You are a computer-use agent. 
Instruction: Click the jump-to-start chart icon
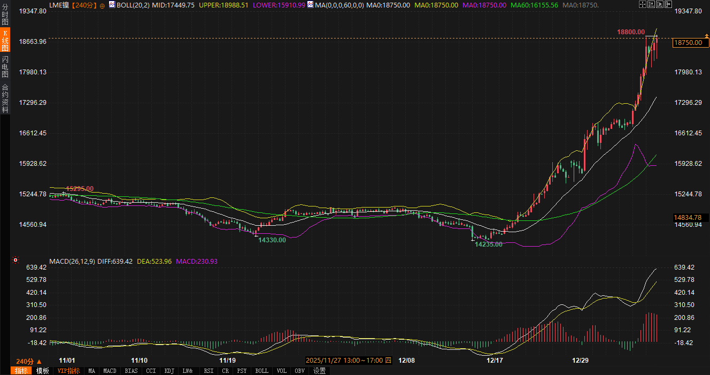[x=651, y=5]
